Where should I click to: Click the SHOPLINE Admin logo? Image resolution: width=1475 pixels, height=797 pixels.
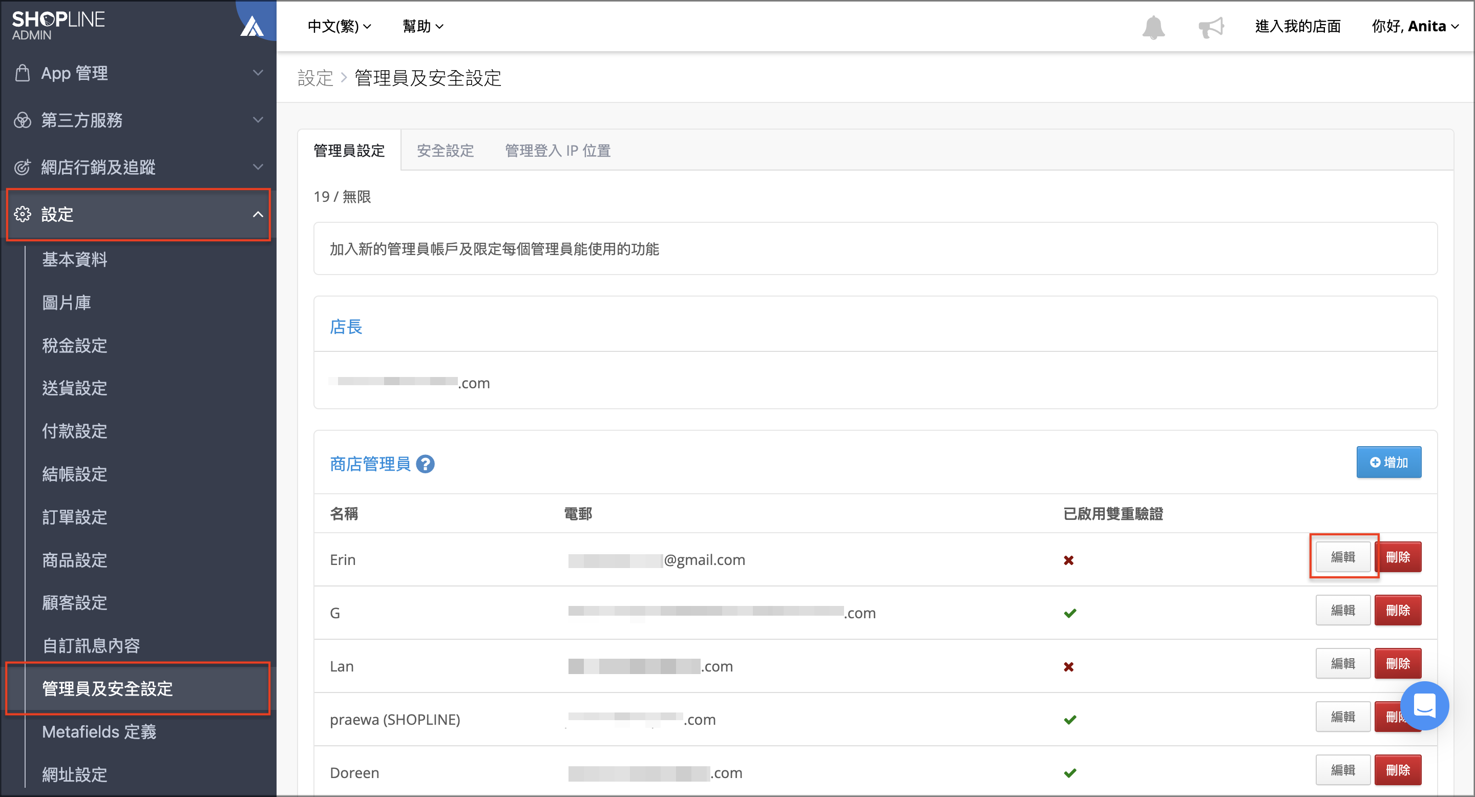[58, 26]
